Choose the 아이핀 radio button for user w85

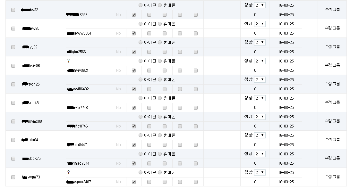[x=141, y=24]
